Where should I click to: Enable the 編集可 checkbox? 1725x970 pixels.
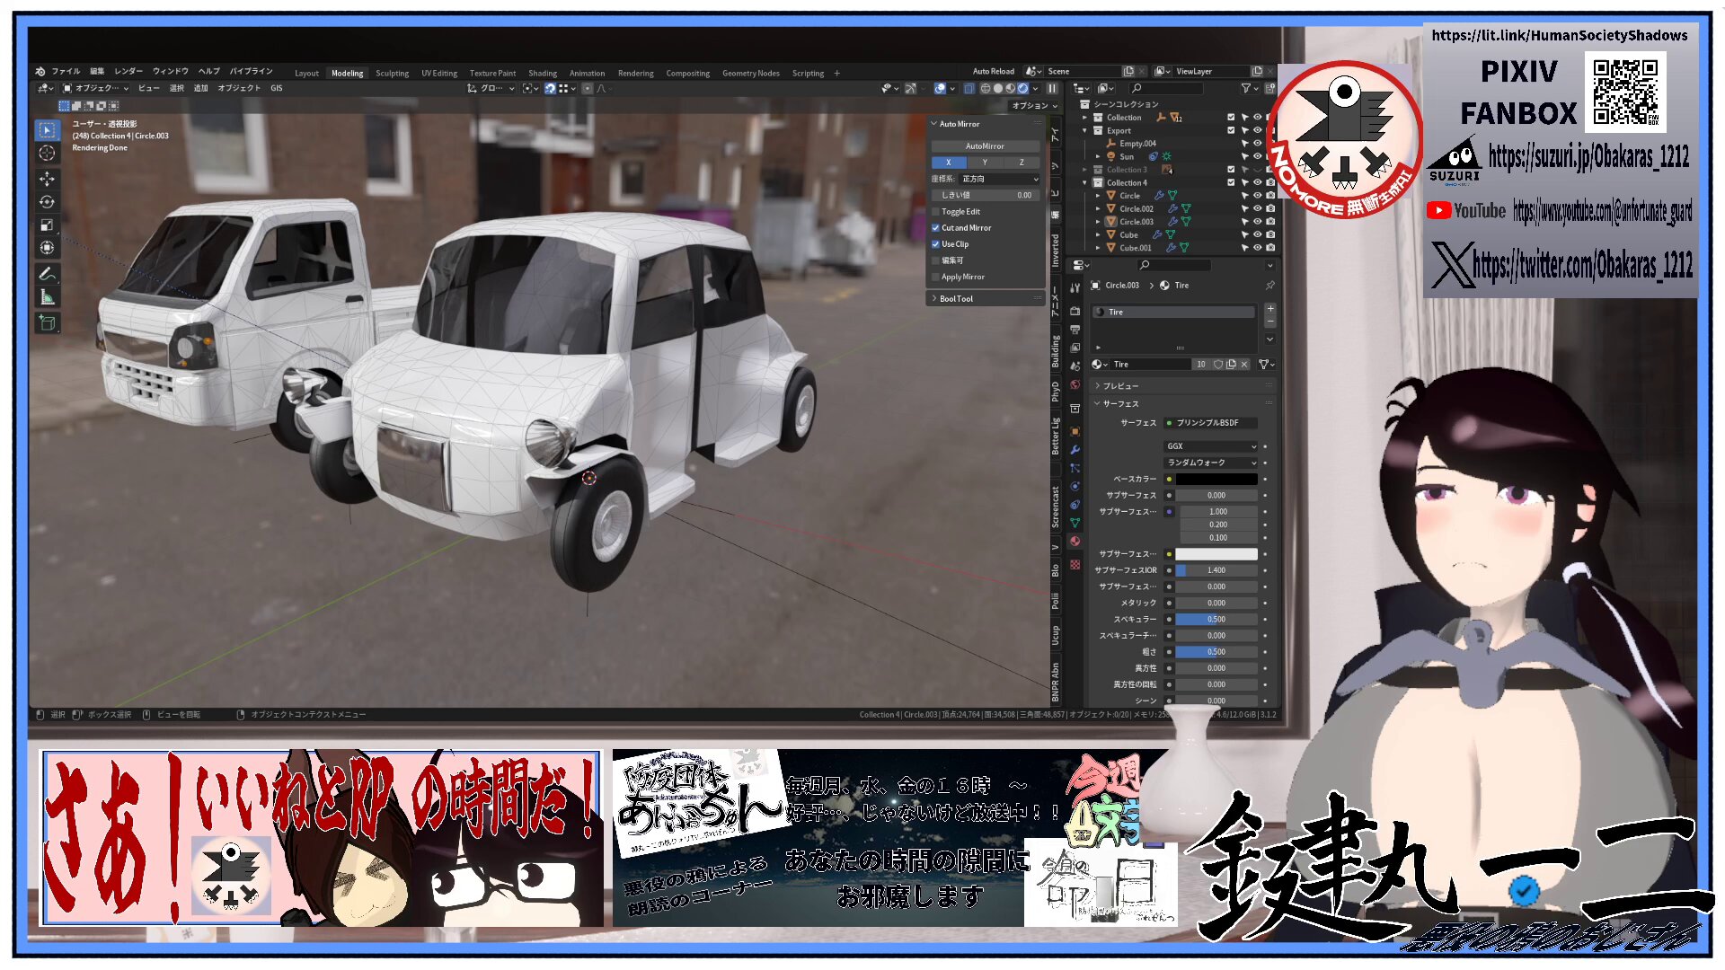pyautogui.click(x=936, y=260)
